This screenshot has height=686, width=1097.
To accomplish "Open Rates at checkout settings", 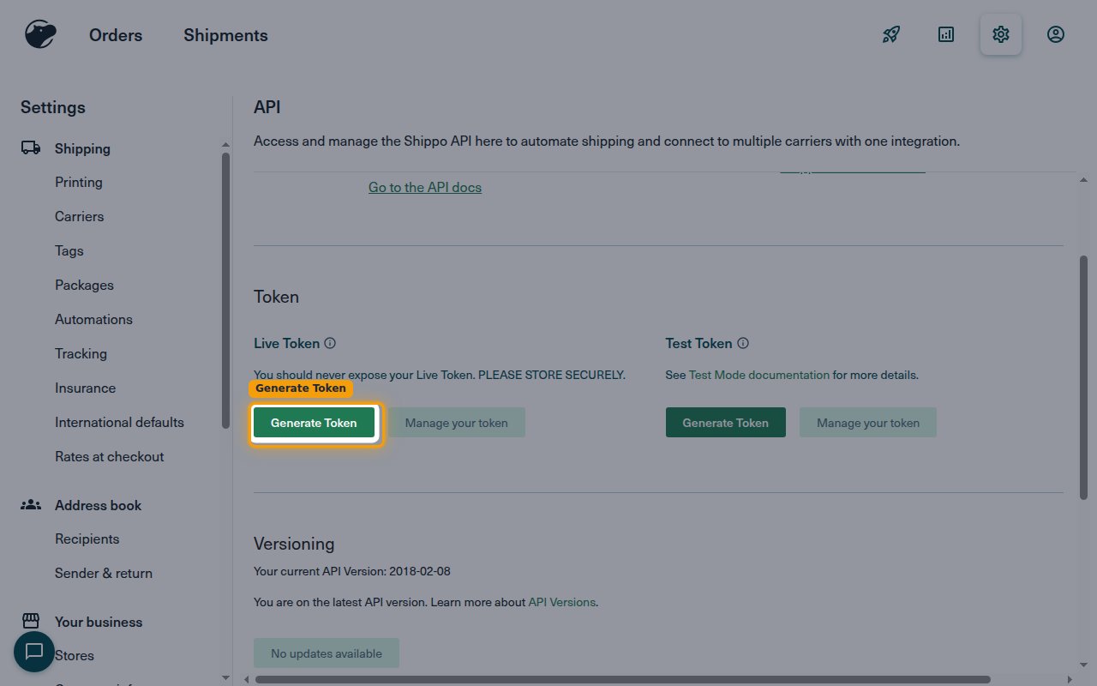I will [110, 456].
